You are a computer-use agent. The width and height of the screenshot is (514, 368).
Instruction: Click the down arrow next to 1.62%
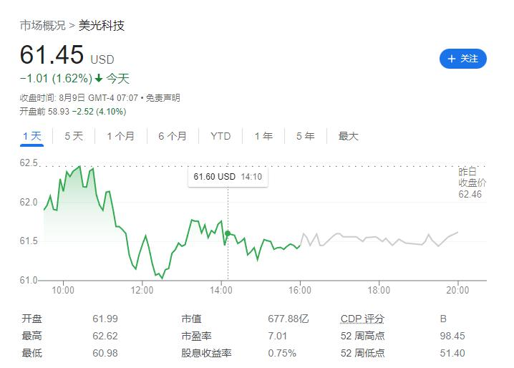pyautogui.click(x=99, y=78)
